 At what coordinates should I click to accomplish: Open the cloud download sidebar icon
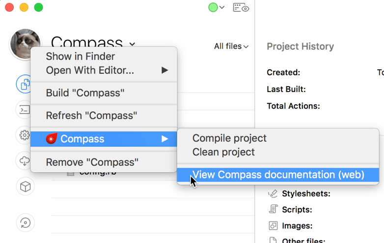click(x=25, y=161)
